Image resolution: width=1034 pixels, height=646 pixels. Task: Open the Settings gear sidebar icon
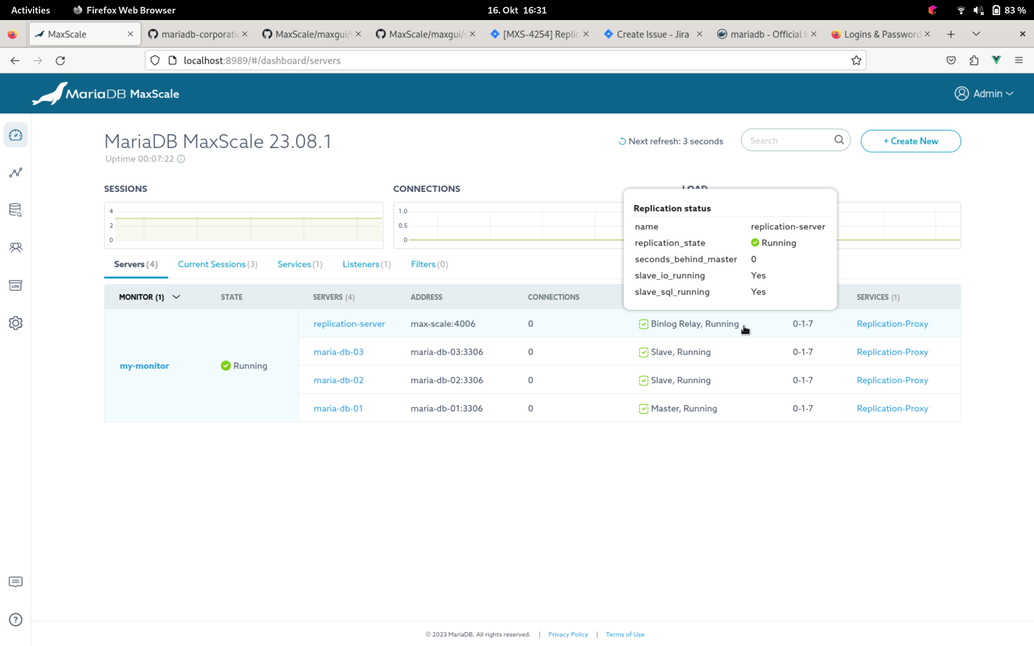(x=16, y=323)
